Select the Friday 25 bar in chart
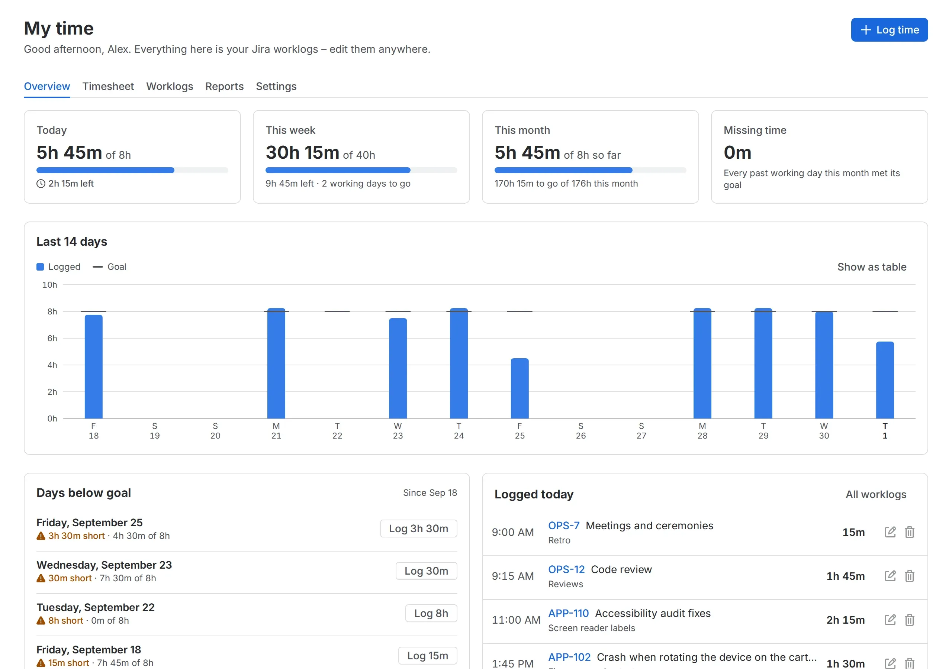Viewport: 952px width, 669px height. 520,388
